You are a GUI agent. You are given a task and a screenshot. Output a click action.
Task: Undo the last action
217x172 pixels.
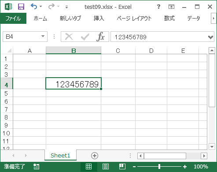coord(34,7)
